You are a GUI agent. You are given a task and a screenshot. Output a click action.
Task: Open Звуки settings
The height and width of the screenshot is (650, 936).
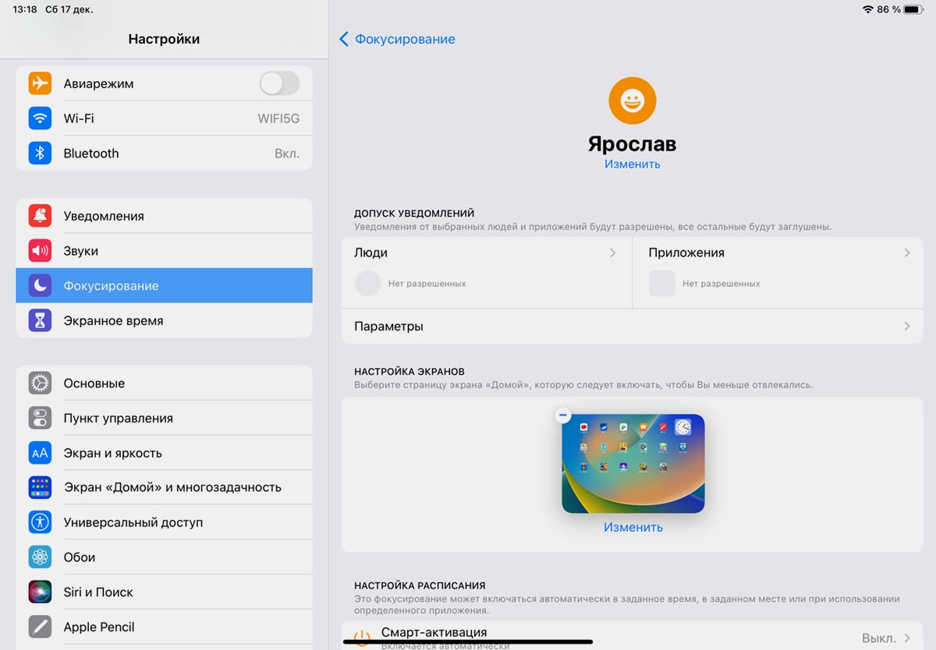[164, 251]
